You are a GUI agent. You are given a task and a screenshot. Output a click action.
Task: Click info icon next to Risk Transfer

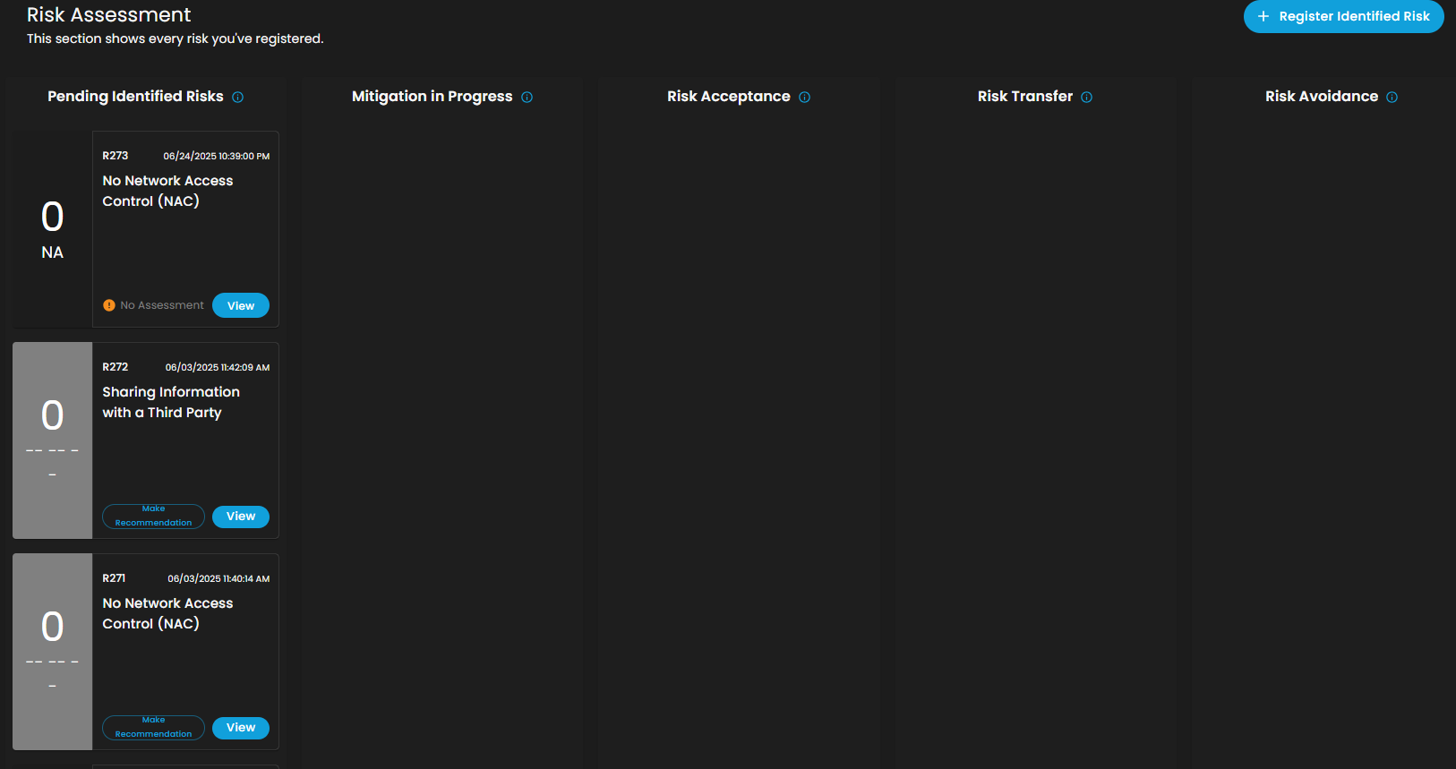1086,98
